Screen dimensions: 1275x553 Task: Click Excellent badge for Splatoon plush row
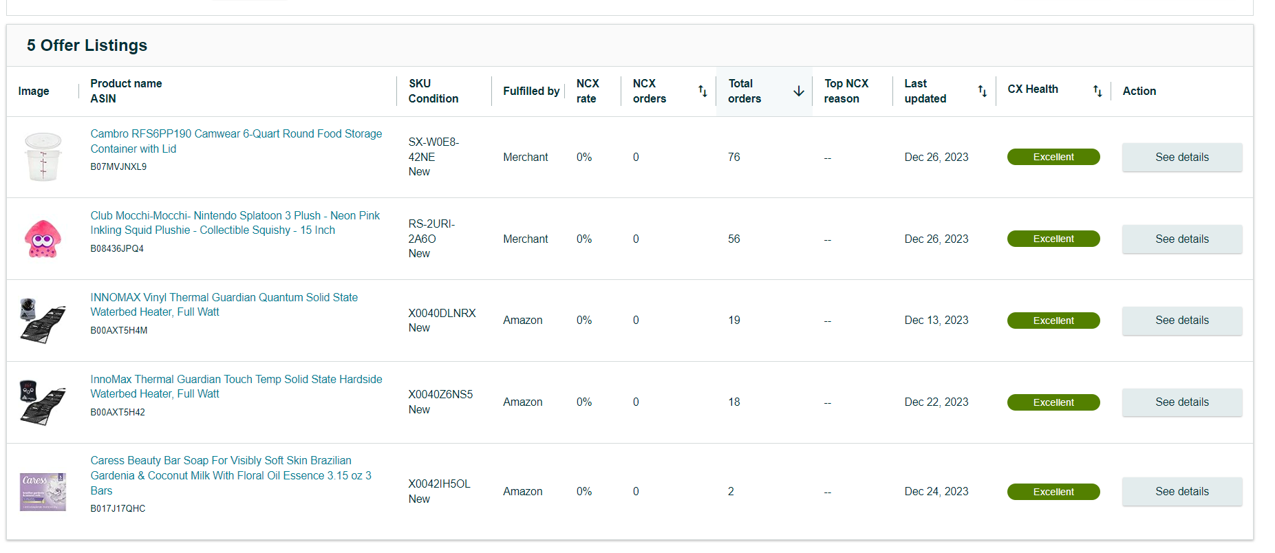click(x=1053, y=239)
